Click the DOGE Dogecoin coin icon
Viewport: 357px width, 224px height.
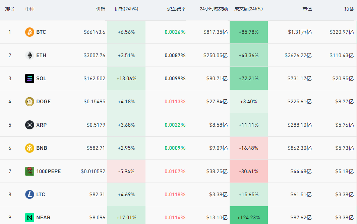tap(29, 102)
